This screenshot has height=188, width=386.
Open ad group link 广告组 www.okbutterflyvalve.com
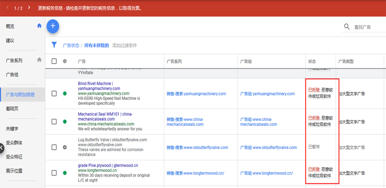pyautogui.click(x=268, y=148)
